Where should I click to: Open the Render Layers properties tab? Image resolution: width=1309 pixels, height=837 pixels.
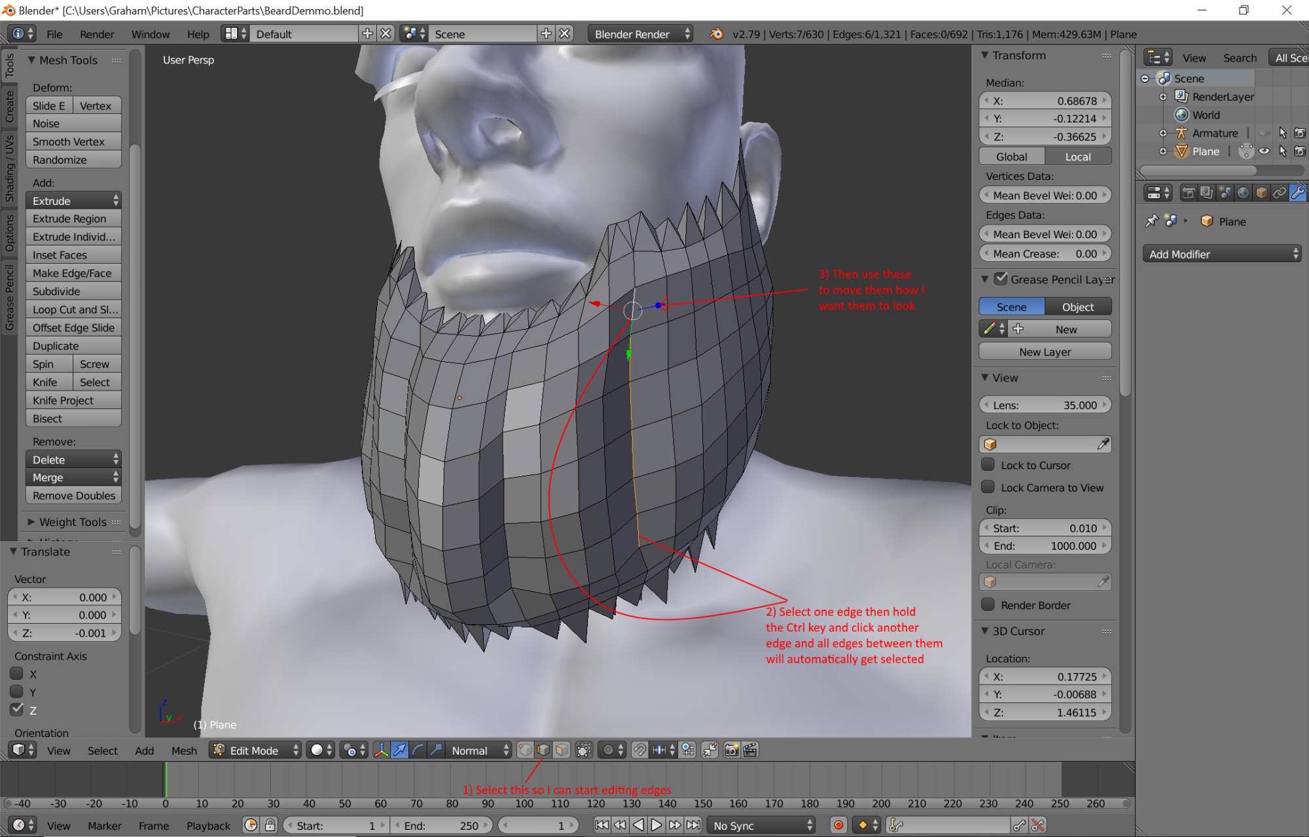click(1206, 193)
